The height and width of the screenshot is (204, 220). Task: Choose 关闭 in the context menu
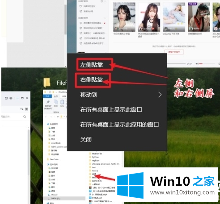86,139
